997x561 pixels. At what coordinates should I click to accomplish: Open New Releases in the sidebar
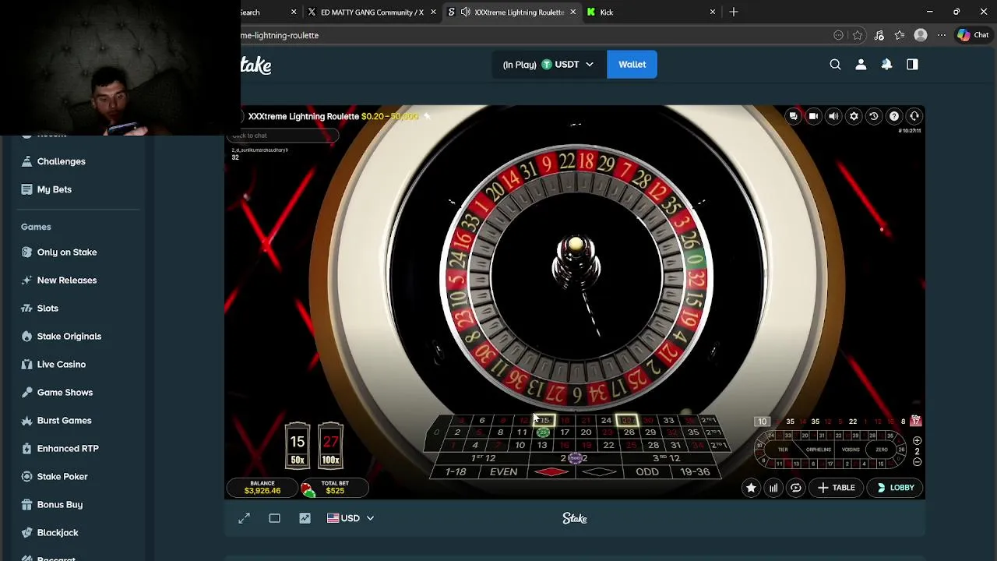67,280
